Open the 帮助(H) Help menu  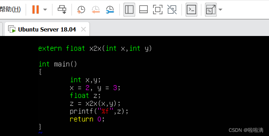click(x=10, y=9)
